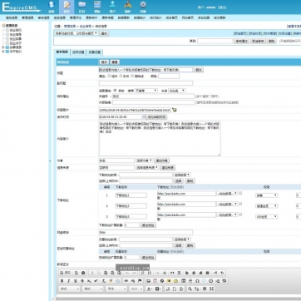The height and width of the screenshot is (301, 301).
Task: Click the Cut scissors icon in editor
Action: tap(92, 273)
